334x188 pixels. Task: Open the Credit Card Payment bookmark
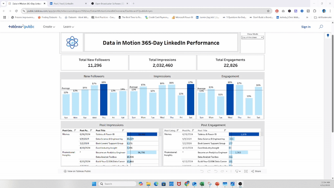tap(157, 17)
